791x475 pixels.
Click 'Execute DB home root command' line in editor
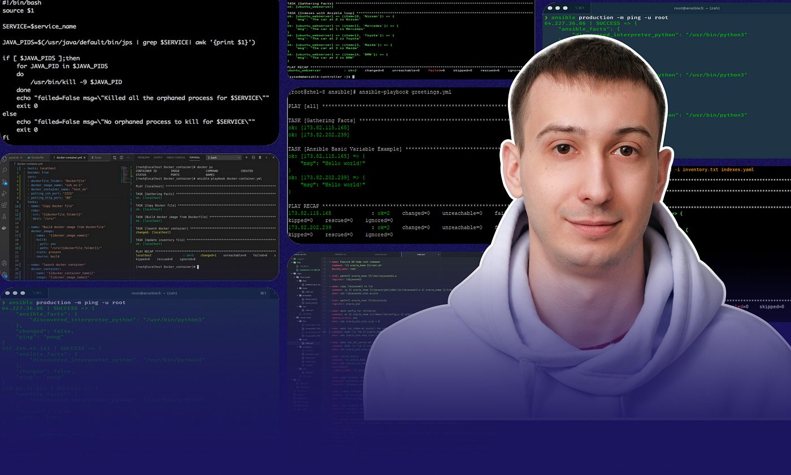click(355, 262)
